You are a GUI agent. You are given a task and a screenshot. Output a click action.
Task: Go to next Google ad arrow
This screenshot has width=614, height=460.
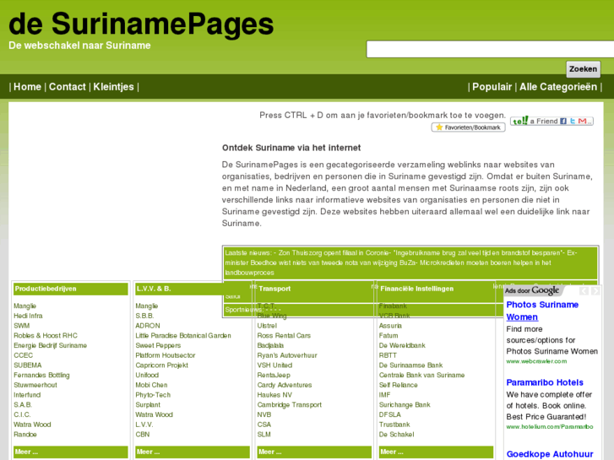pyautogui.click(x=595, y=291)
